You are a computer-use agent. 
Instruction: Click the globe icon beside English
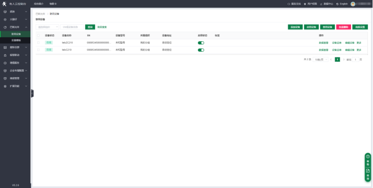coord(337,4)
